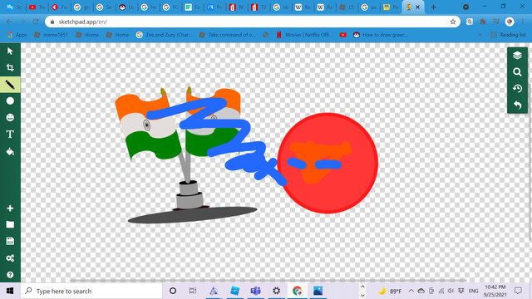The image size is (532, 299).
Task: Open notification center icon
Action: (x=518, y=291)
